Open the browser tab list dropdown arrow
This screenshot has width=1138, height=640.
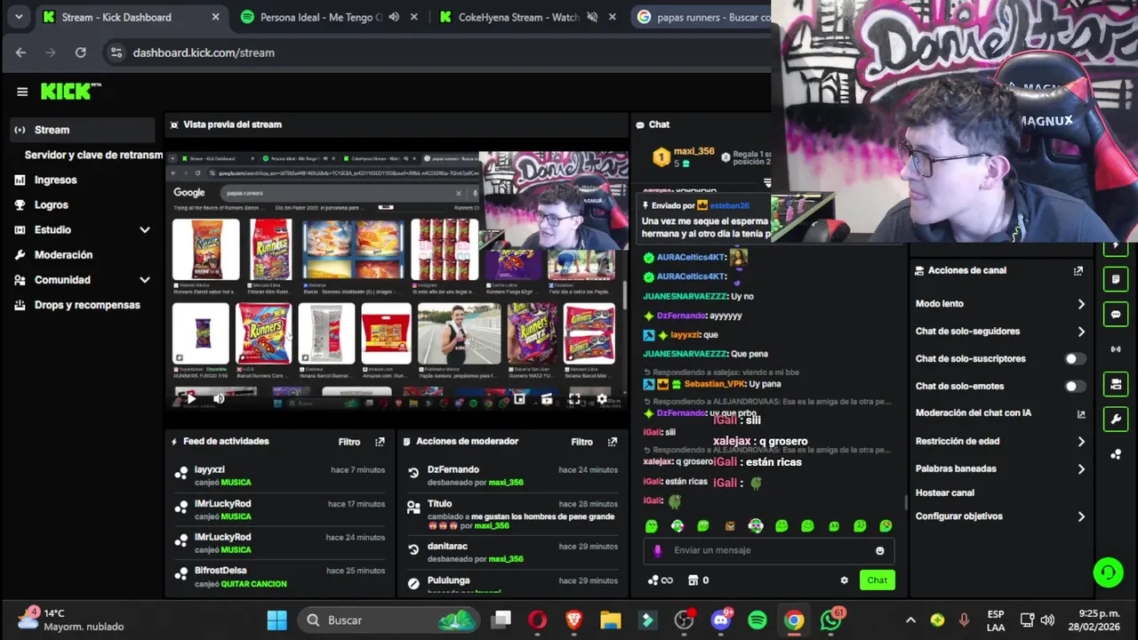(x=19, y=17)
